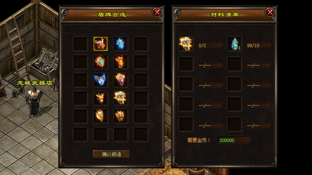Viewport: 312px width, 175px height.
Task: Select the highlighted red horned shield icon
Action: (100, 44)
